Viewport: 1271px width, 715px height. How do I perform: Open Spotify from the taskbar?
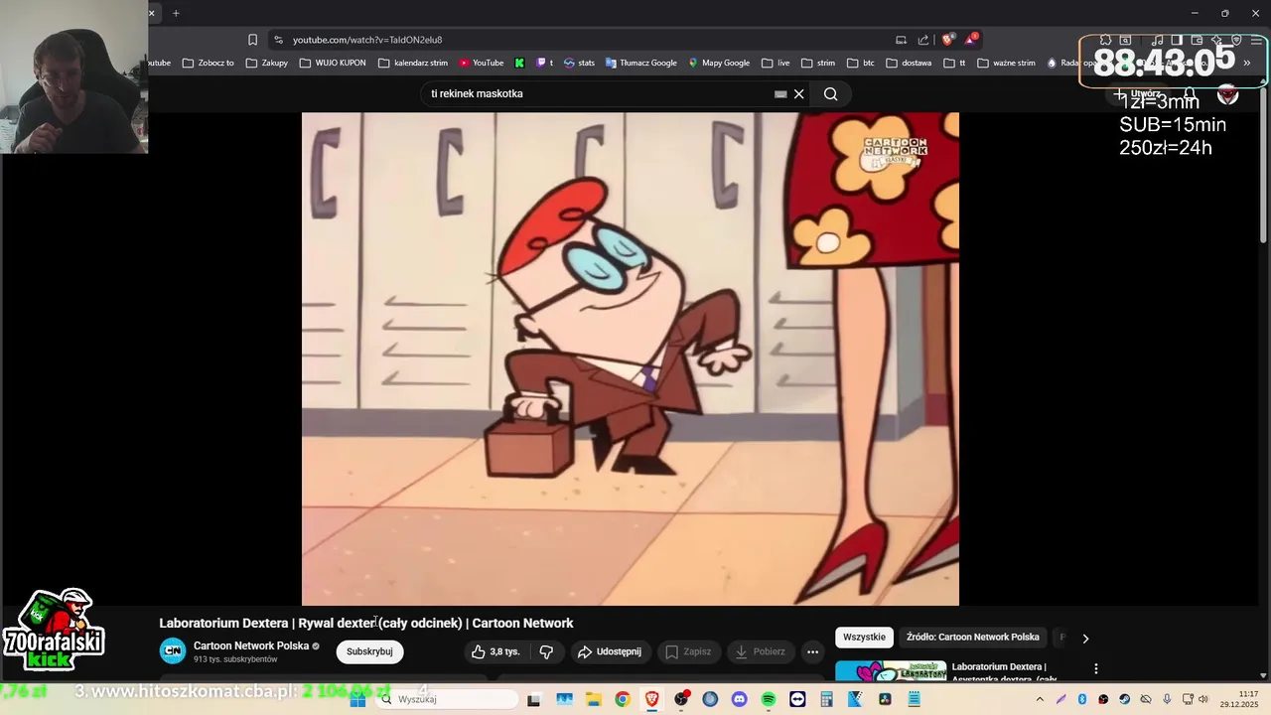tap(768, 699)
